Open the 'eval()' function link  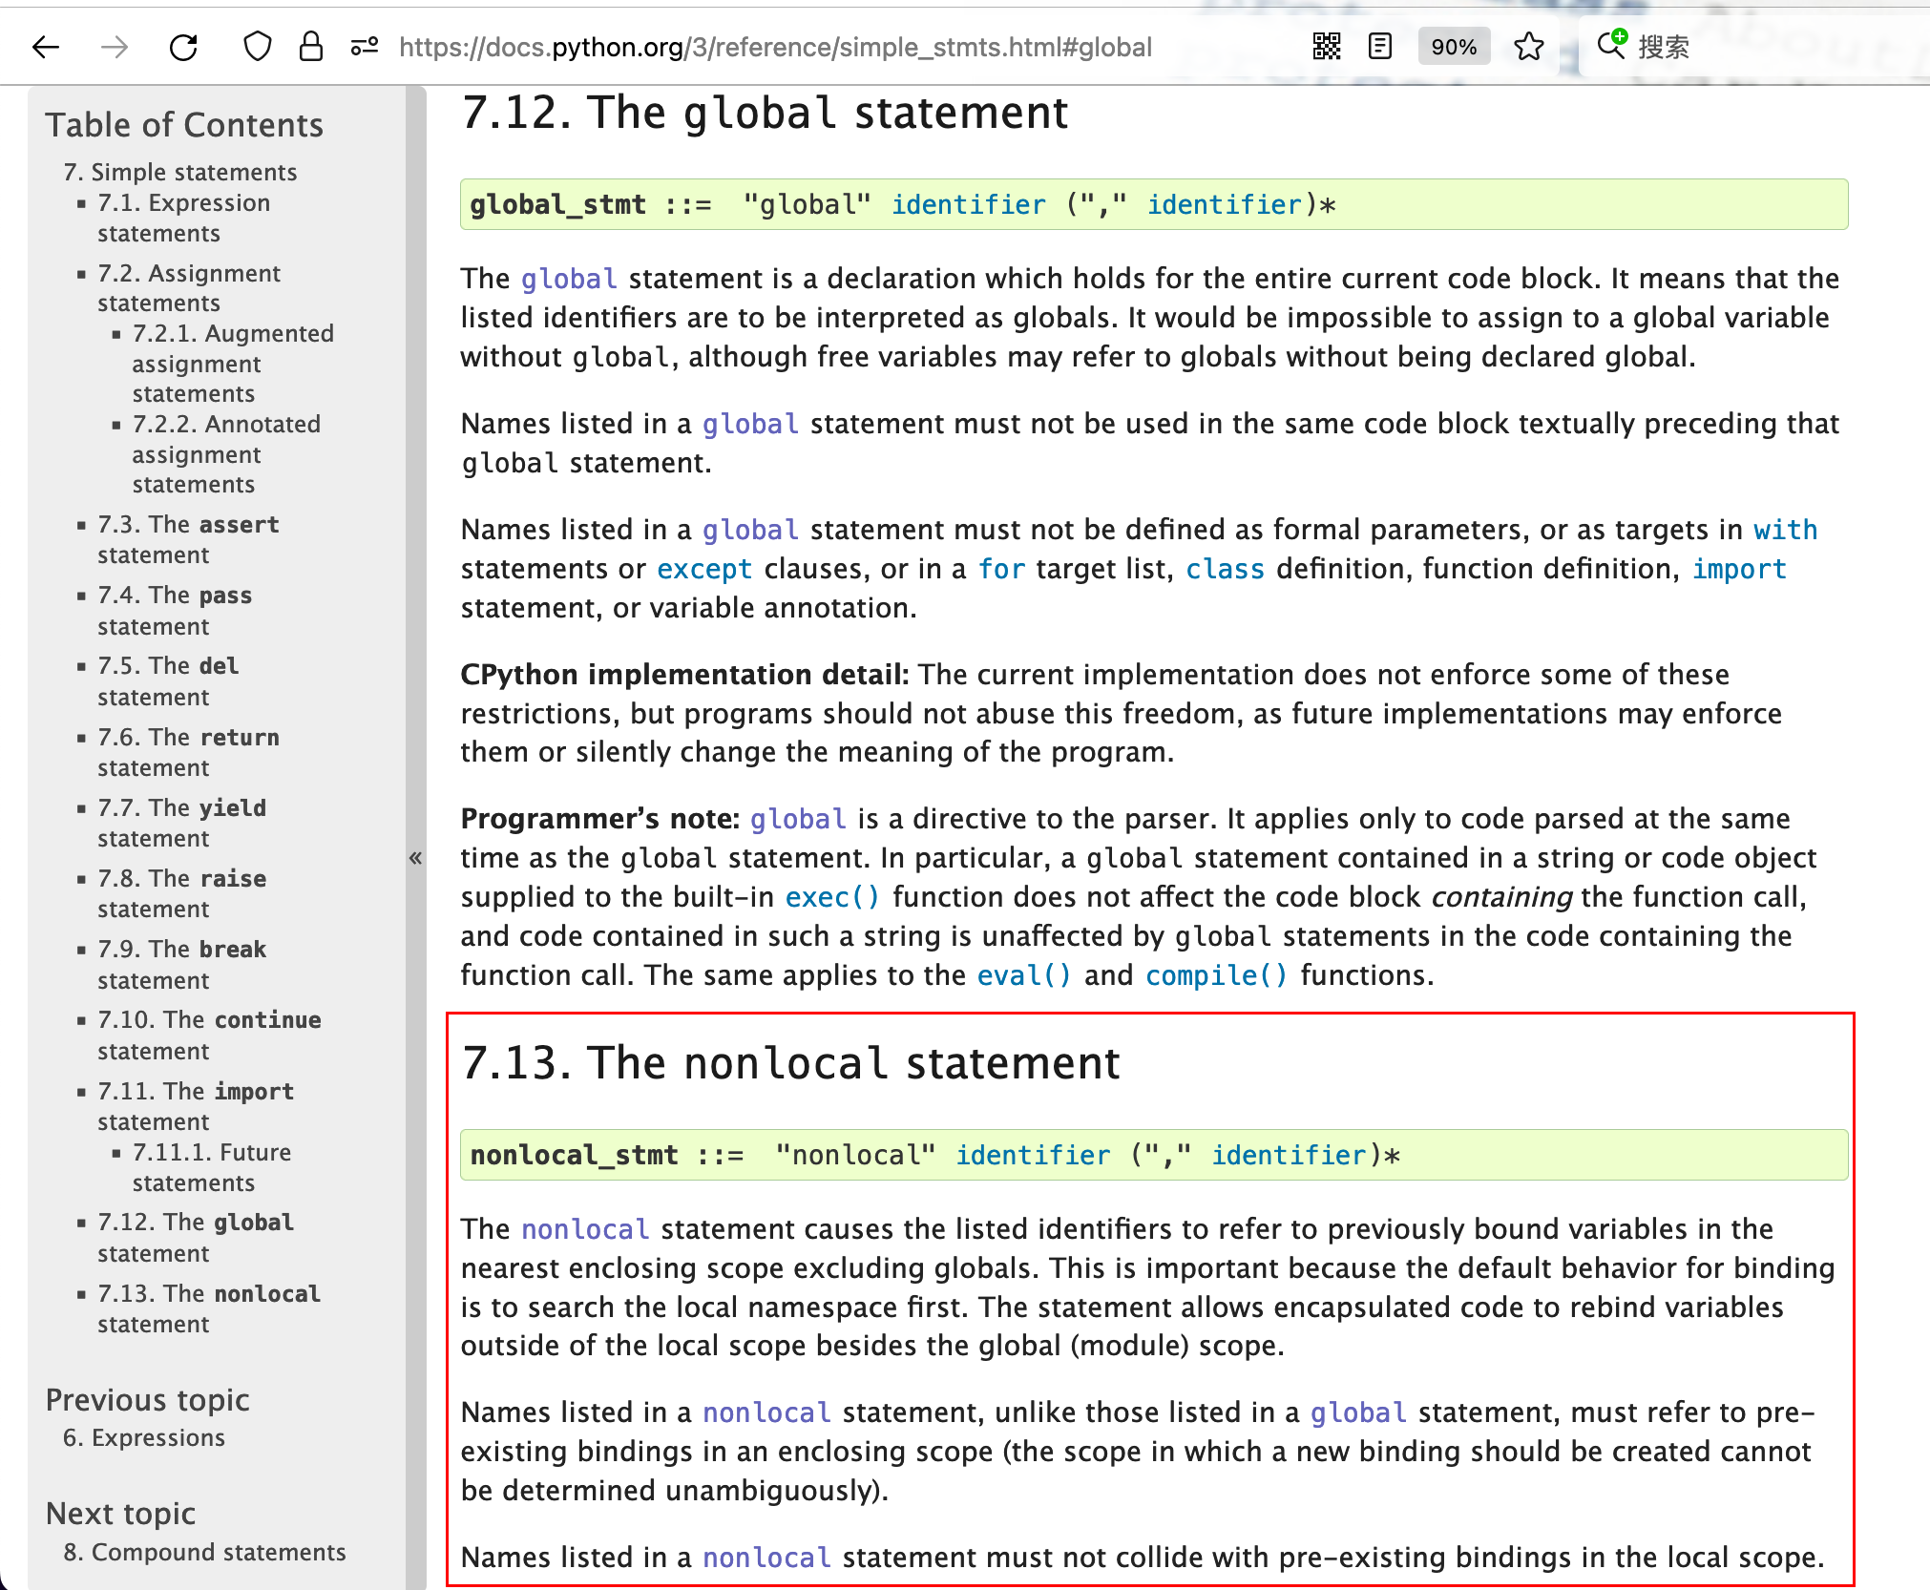click(1024, 975)
